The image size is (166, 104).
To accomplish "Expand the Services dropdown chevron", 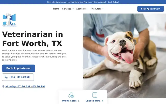I will tap(73, 9).
